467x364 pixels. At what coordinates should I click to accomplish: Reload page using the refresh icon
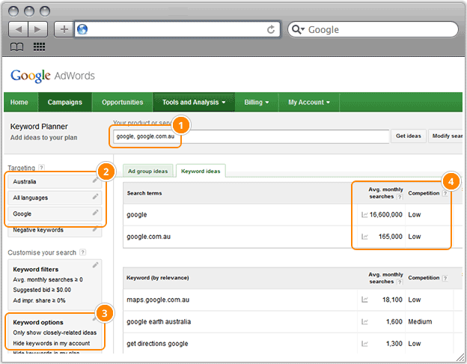point(271,29)
